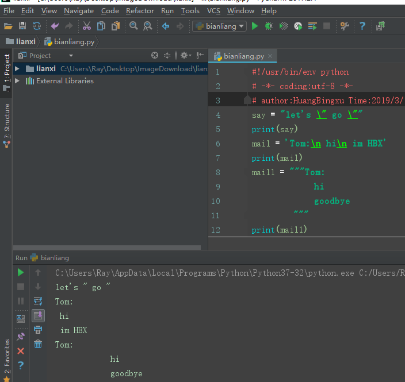Profile bianliang with the profiler icon
The image size is (405, 382).
coord(298,26)
